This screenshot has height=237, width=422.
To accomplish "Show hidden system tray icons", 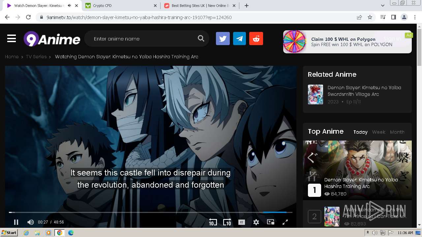I will 368,233.
